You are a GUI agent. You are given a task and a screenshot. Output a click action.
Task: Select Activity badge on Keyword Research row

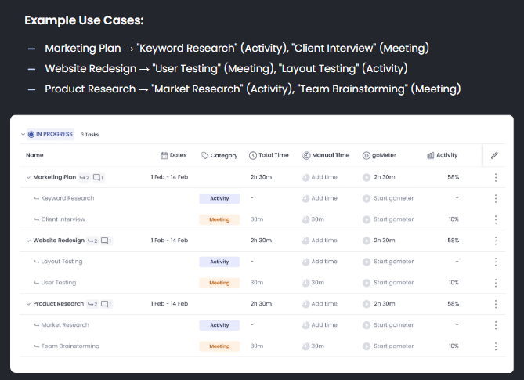click(x=219, y=198)
